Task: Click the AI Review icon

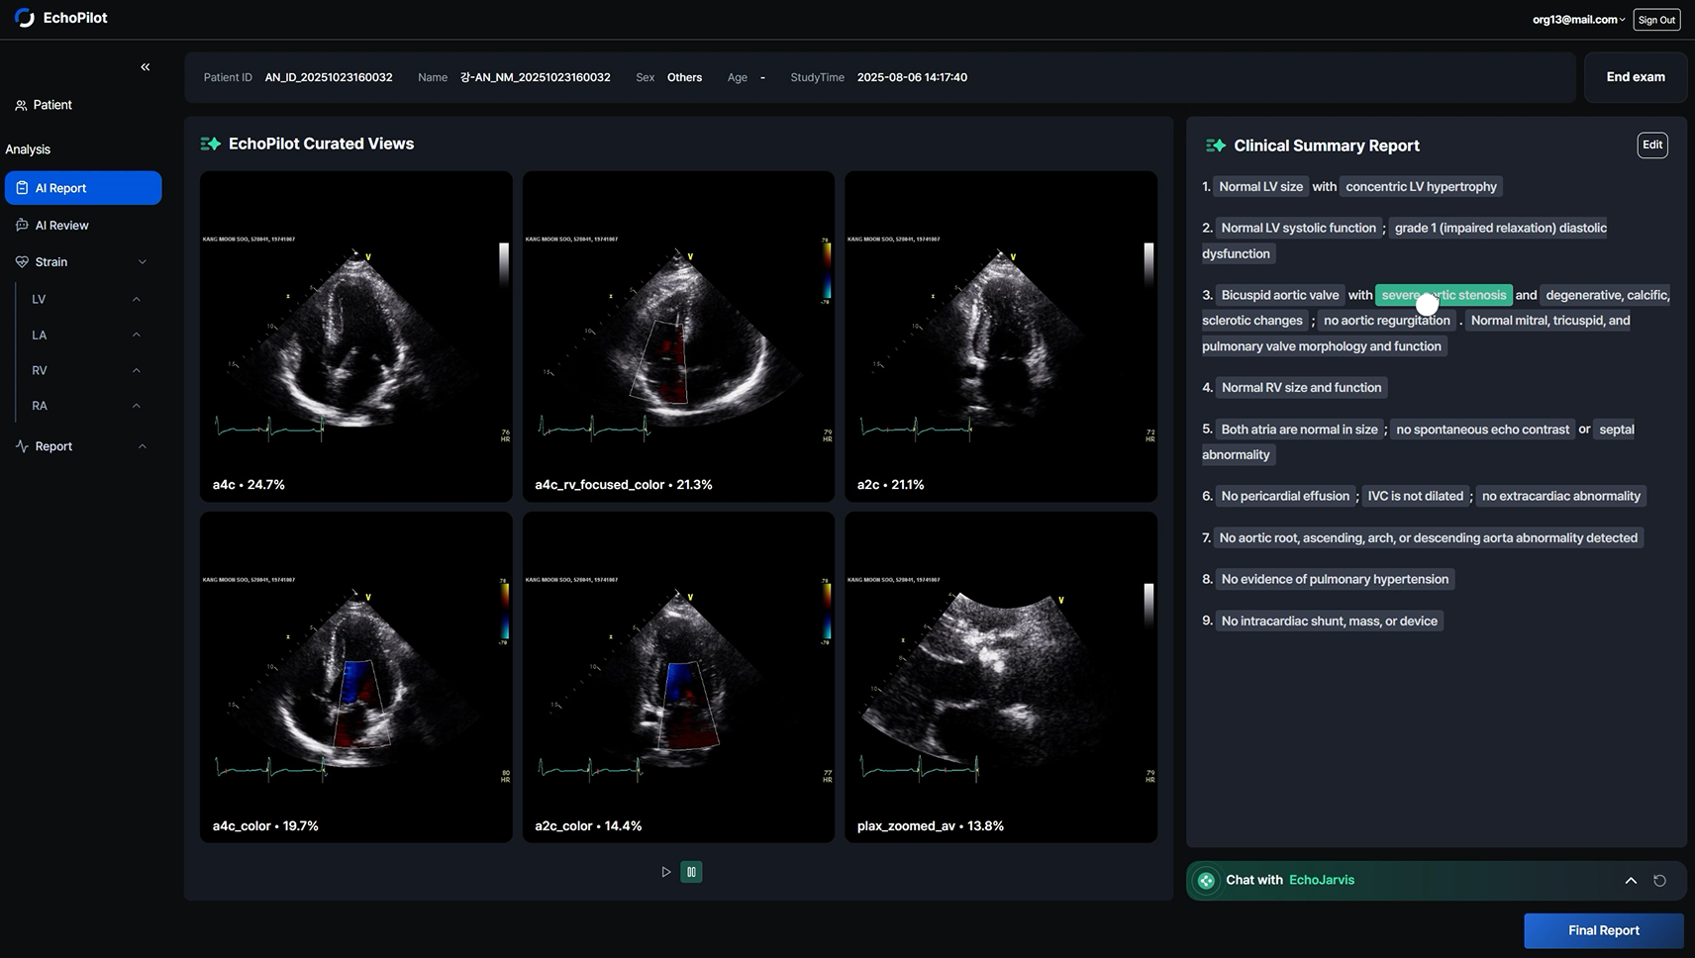Action: tap(22, 226)
